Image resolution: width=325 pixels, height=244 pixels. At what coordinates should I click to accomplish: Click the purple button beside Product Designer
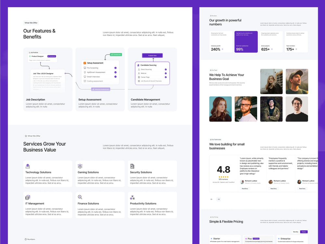tap(52, 56)
